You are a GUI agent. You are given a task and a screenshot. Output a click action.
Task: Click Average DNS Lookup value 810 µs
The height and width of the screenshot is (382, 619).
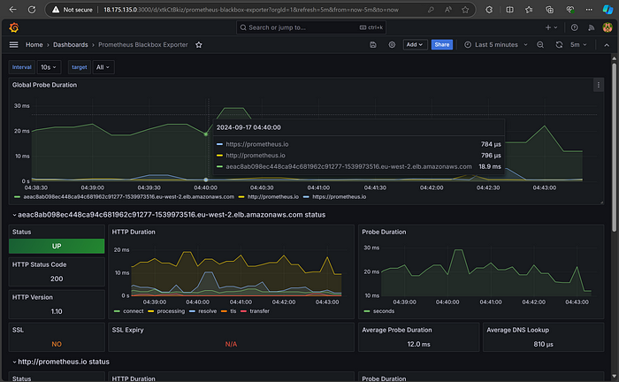(543, 344)
